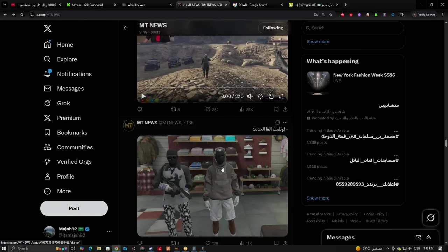The image size is (448, 252).
Task: Open the MT NEWS avatar on the 13h post
Action: pos(129,125)
